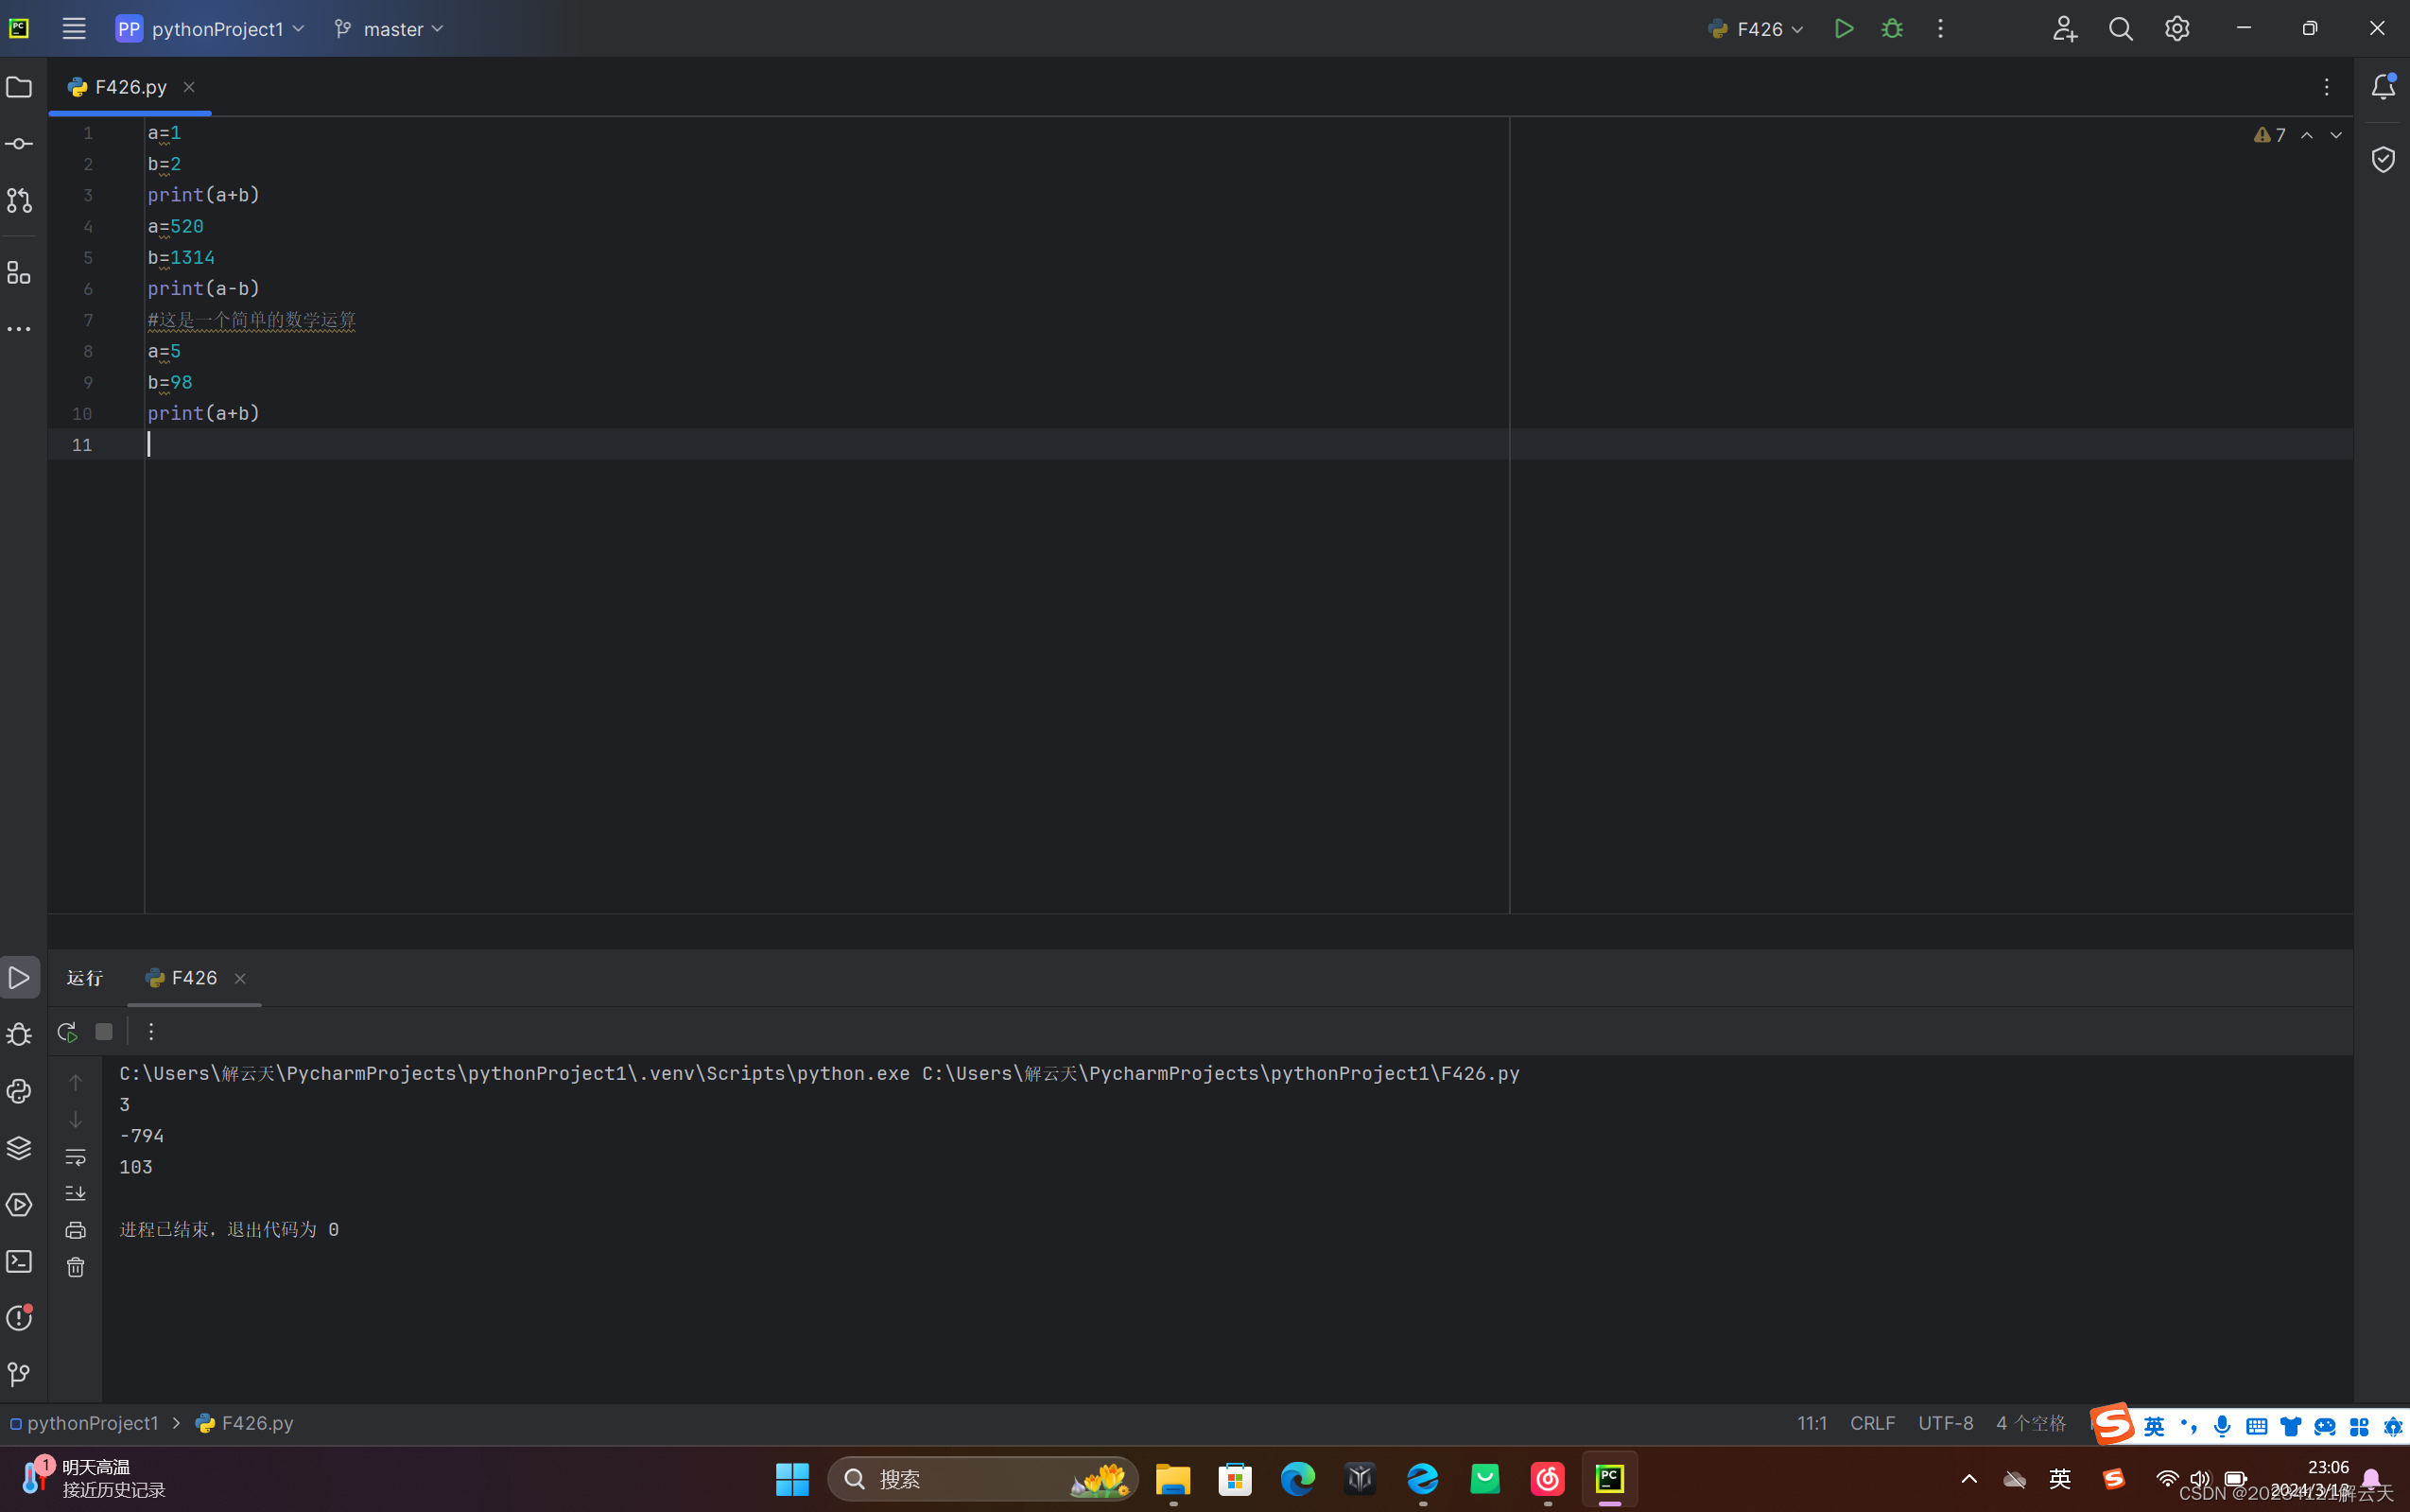Screen dimensions: 2410x1512
Task: Rerun F426 in the run panel
Action: [x=67, y=1031]
